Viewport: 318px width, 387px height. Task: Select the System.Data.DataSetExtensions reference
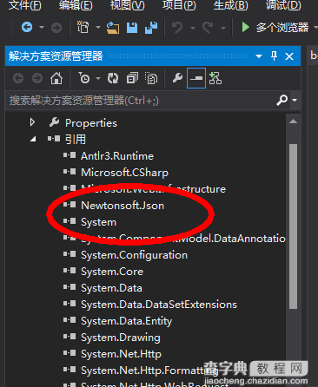coord(159,305)
